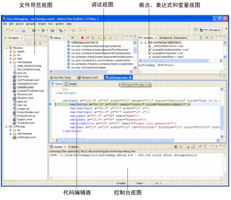Click the breakpoint marker beside mx:Button line
Viewport: 231px width, 200px height.
(x=50, y=104)
